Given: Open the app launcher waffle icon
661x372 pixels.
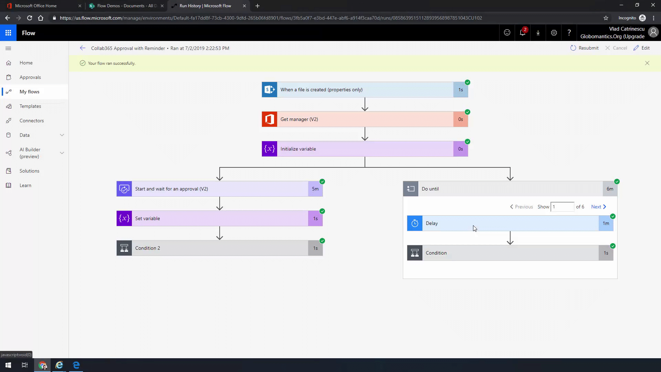Looking at the screenshot, I should (x=8, y=33).
